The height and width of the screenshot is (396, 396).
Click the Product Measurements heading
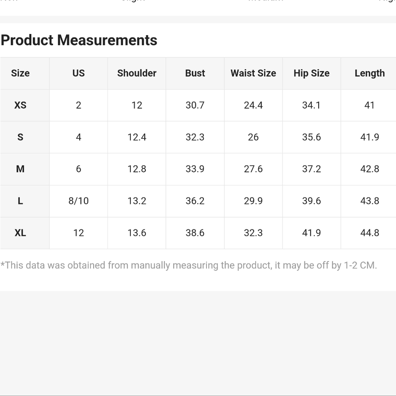point(79,40)
